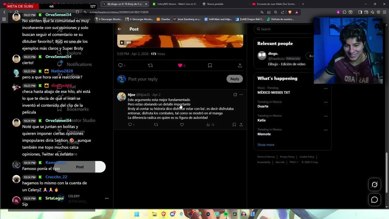Close the diogo. on X tab
389x219 pixels.
pyautogui.click(x=146, y=4)
